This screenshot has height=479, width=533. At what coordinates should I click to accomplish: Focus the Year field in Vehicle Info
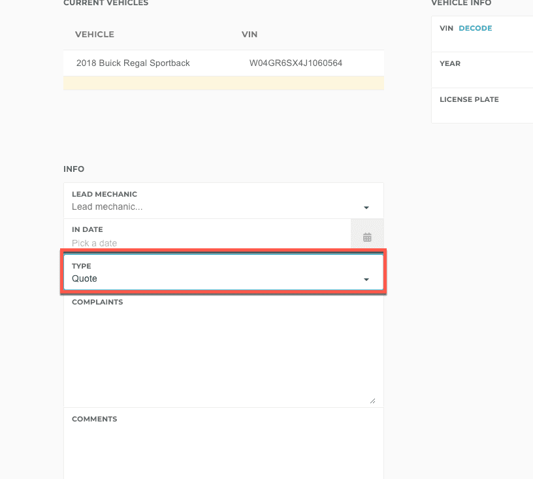(483, 76)
